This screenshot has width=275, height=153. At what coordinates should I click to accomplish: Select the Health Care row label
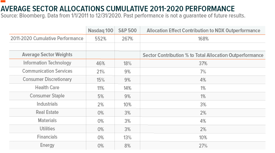click(x=47, y=87)
